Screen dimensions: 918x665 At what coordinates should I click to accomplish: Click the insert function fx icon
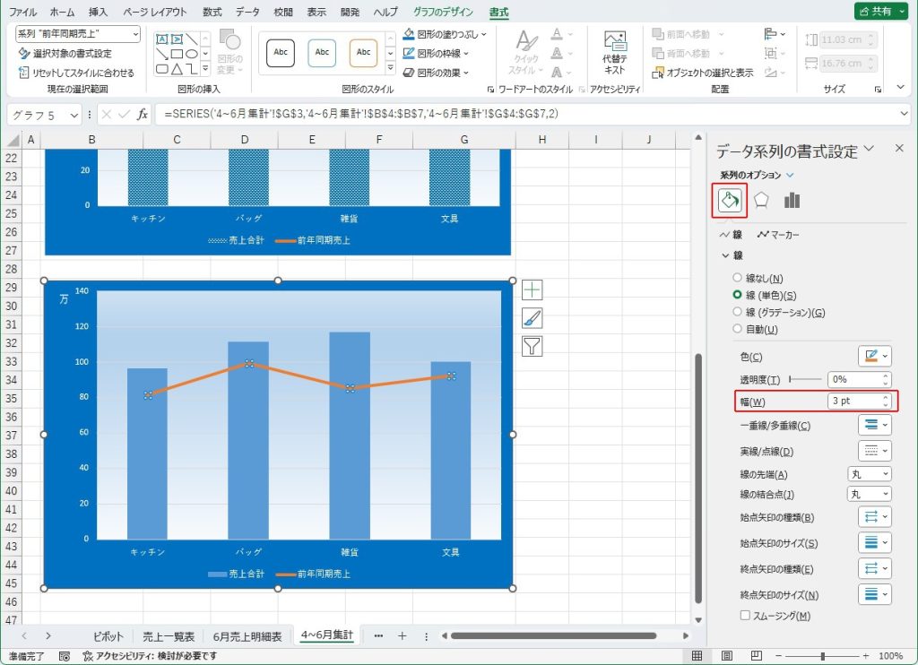(141, 115)
